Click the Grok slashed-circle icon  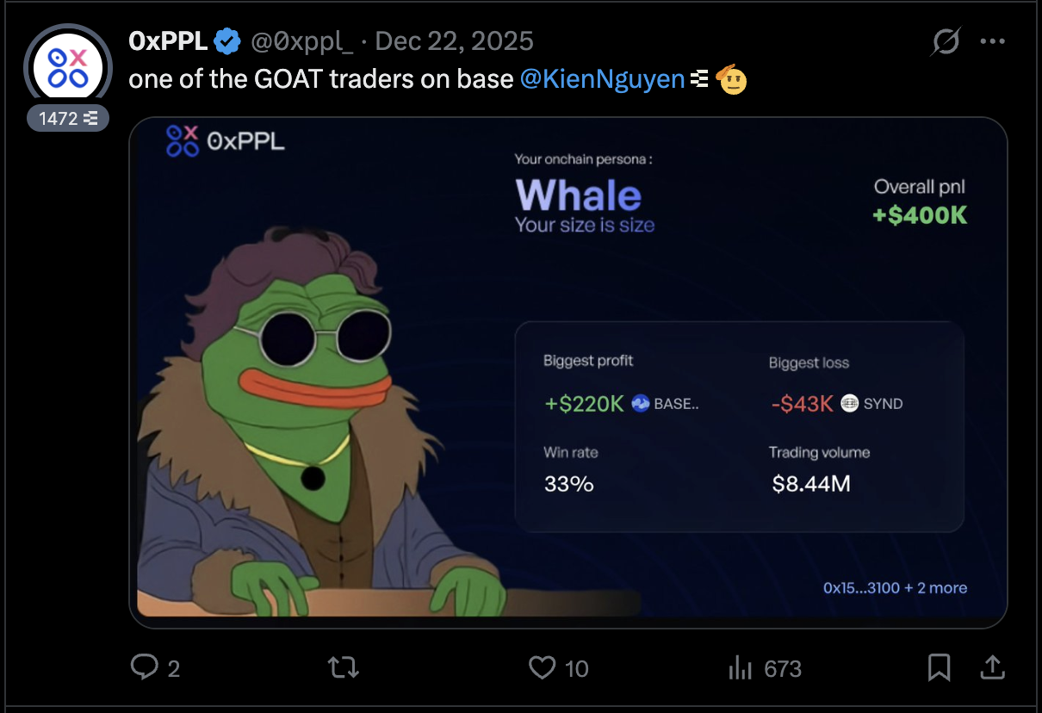[x=946, y=41]
